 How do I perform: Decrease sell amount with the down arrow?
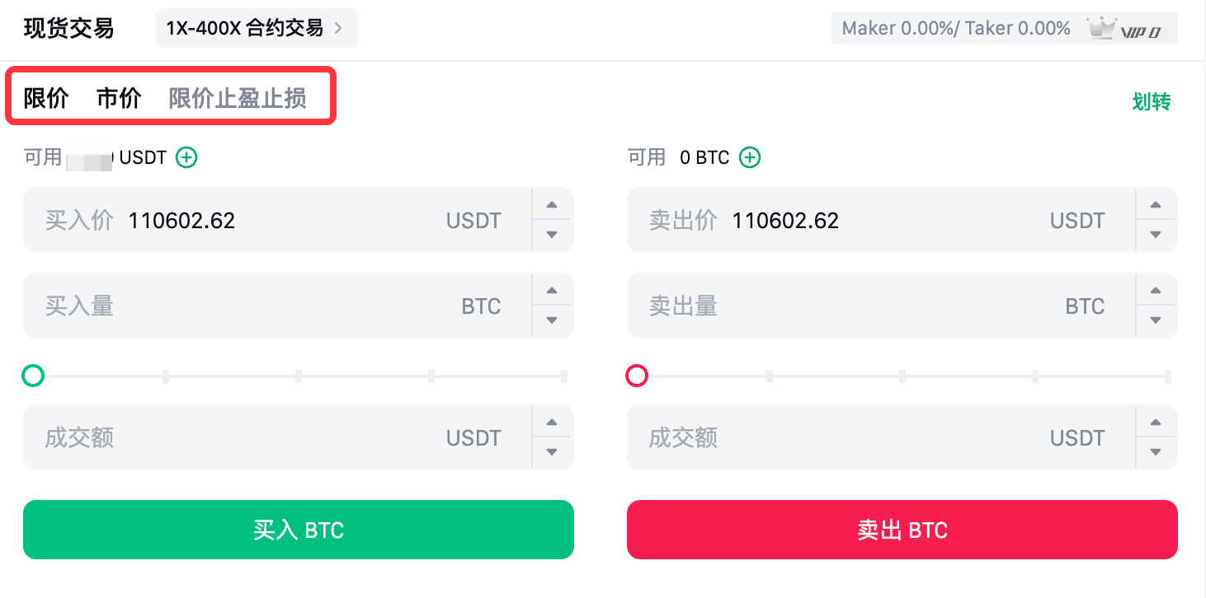coord(1156,320)
